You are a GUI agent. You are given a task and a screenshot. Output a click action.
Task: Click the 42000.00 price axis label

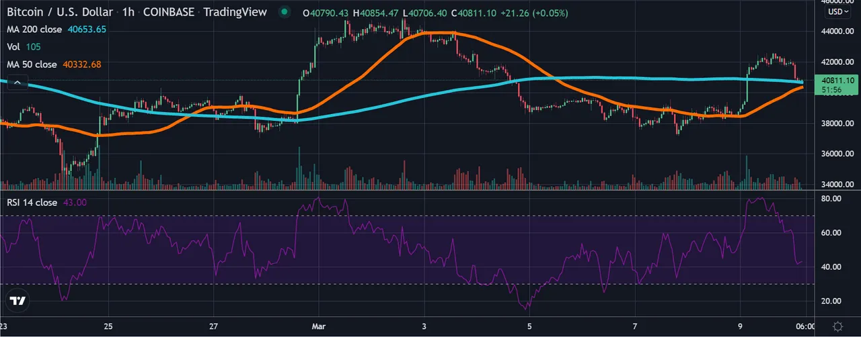(836, 62)
